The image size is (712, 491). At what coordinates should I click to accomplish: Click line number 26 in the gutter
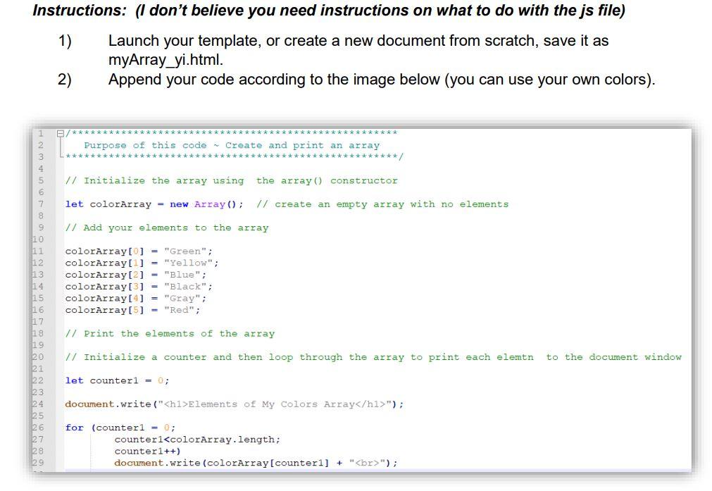tap(39, 427)
